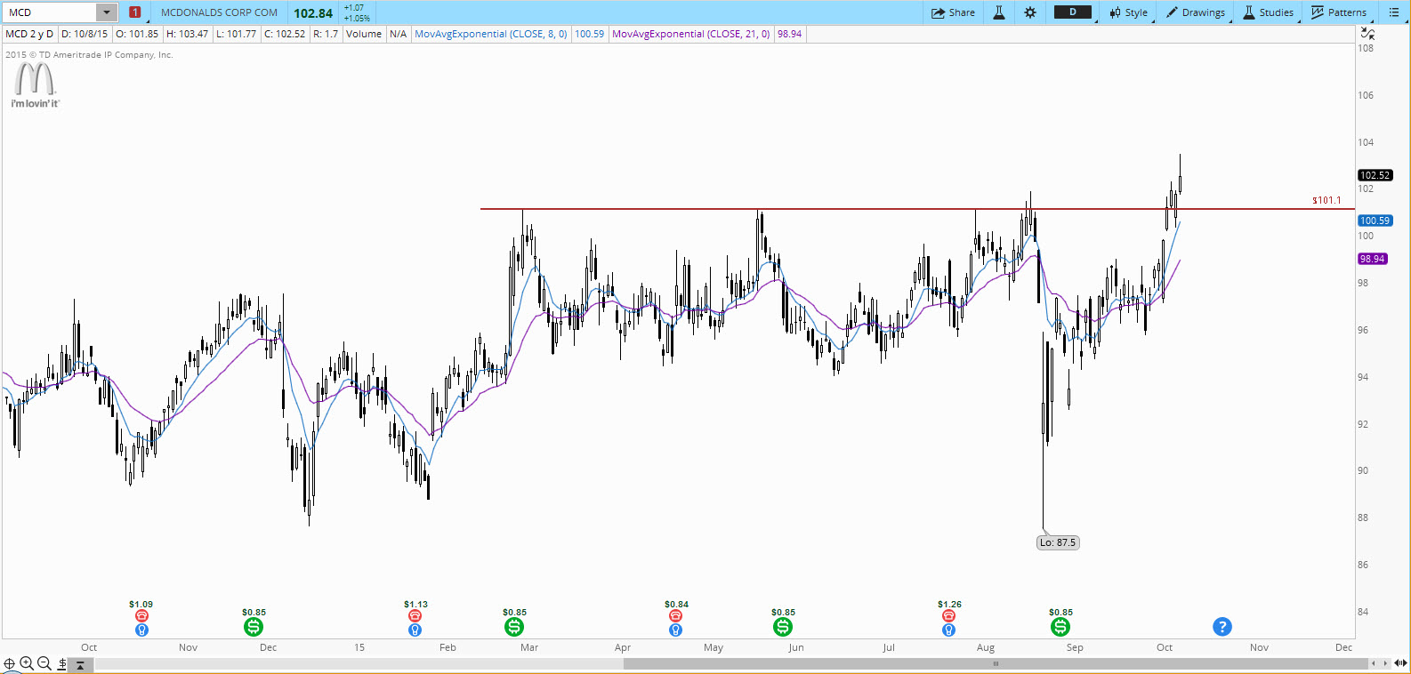Click the auto-scale price axis icon
This screenshot has height=674, width=1411.
[x=1367, y=34]
